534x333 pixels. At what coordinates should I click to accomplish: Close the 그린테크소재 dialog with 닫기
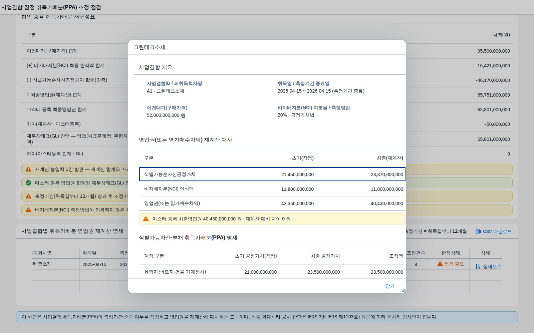coord(389,286)
